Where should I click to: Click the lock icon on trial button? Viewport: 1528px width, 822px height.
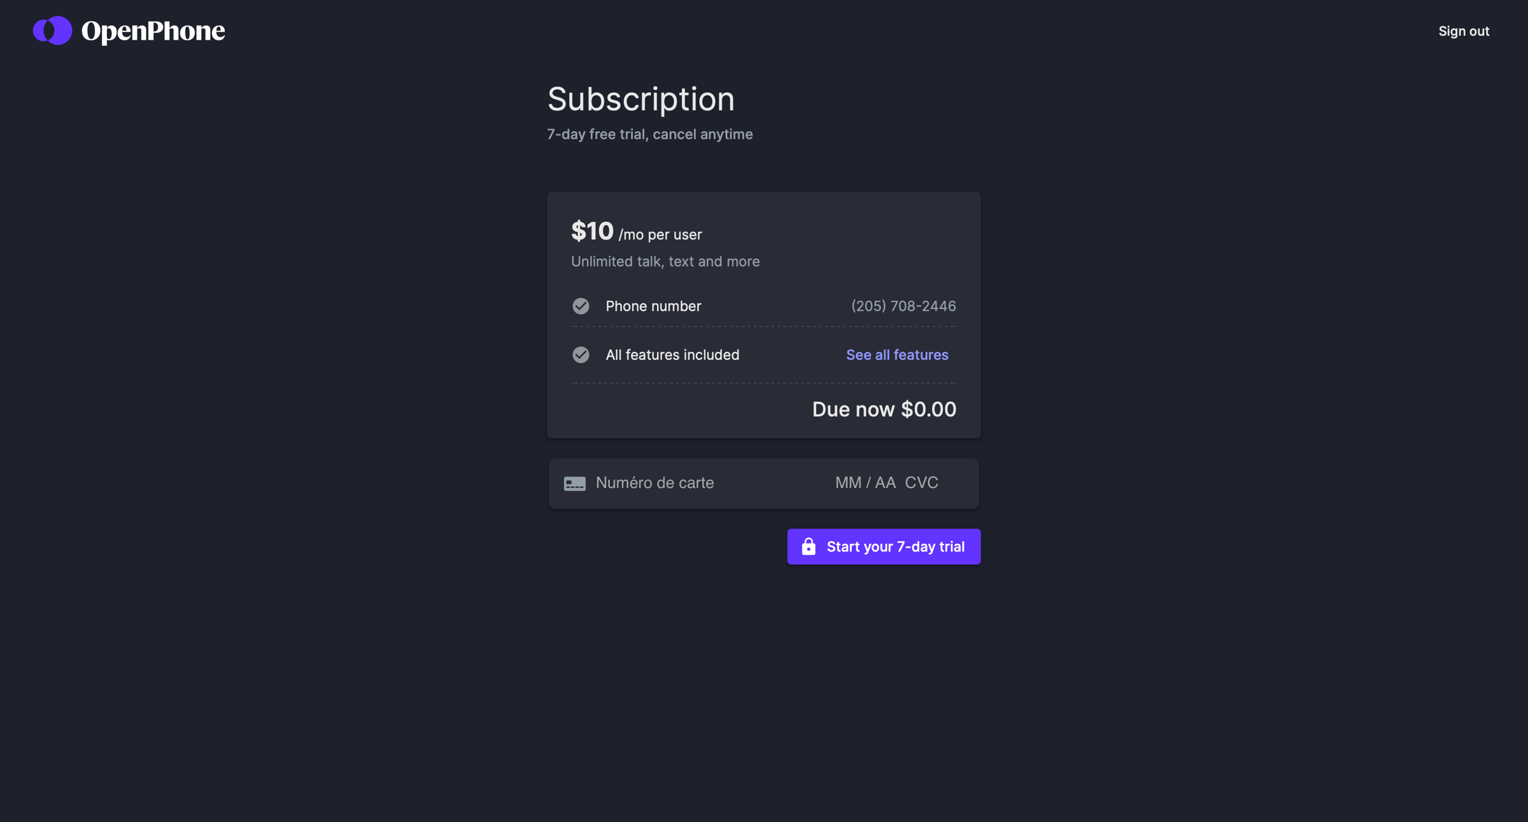[809, 546]
